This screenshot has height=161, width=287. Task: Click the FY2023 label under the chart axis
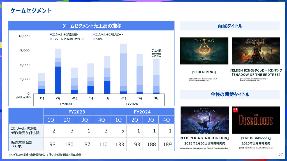[x=66, y=104]
